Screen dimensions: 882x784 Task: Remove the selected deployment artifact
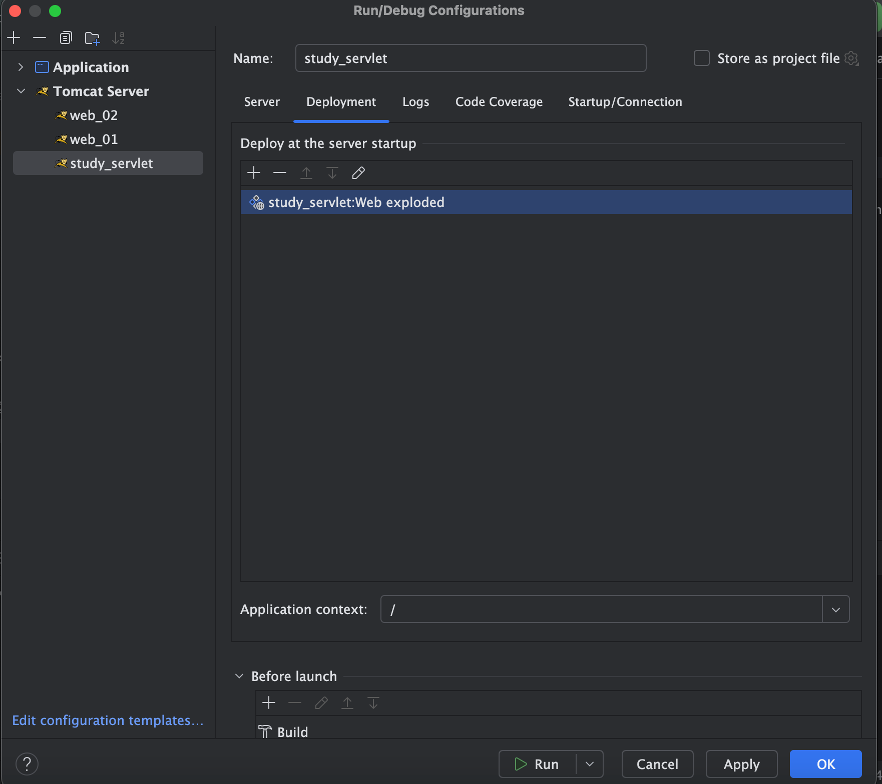point(280,173)
